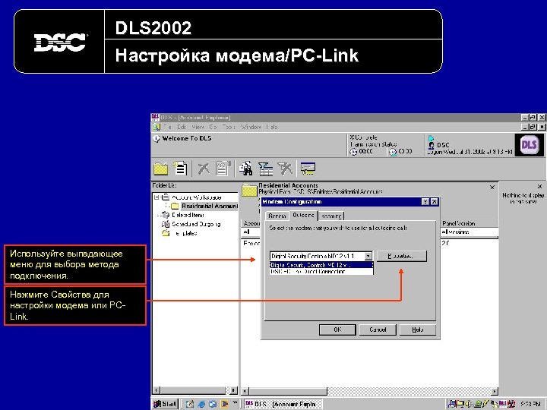Click the grayed Properties sheet toolbar icon
This screenshot has height=410, width=547.
tap(223, 169)
